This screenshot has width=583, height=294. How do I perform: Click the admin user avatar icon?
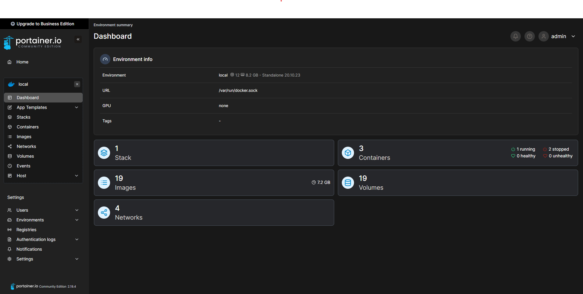click(x=543, y=36)
